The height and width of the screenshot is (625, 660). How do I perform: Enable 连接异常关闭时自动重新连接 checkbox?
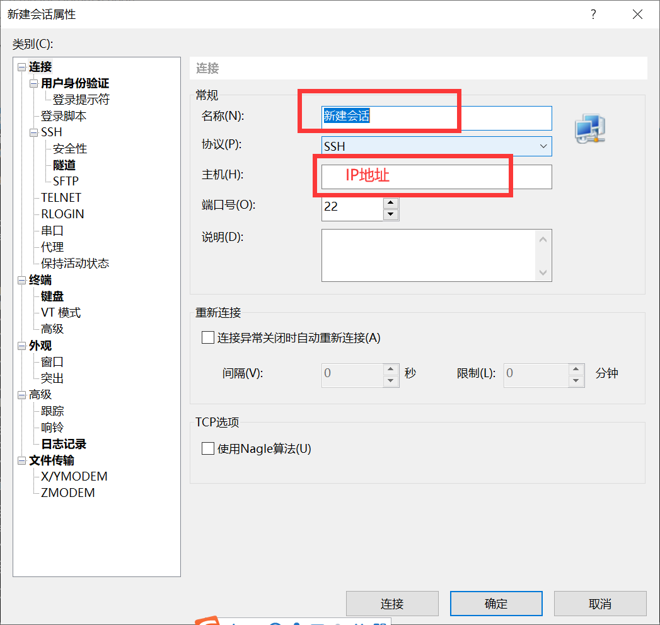208,337
